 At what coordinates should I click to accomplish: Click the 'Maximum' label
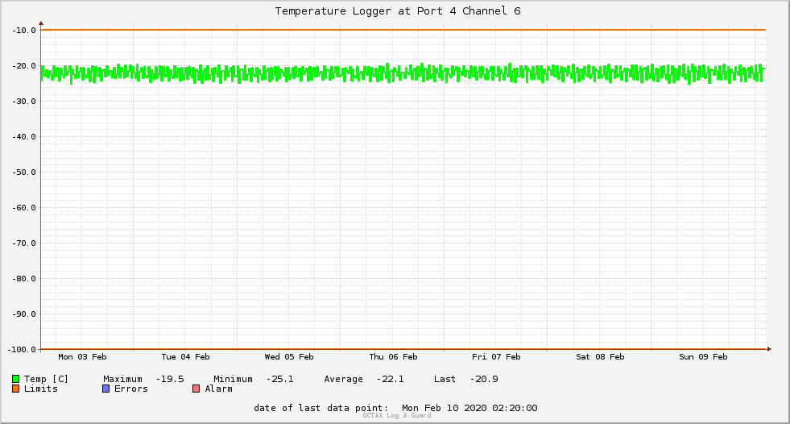click(x=123, y=379)
